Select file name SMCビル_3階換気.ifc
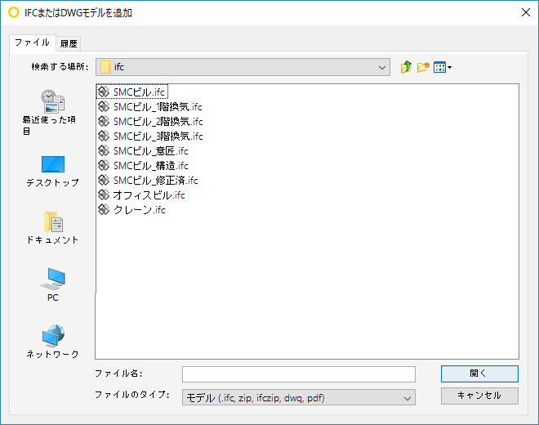This screenshot has height=425, width=539. pos(158,136)
